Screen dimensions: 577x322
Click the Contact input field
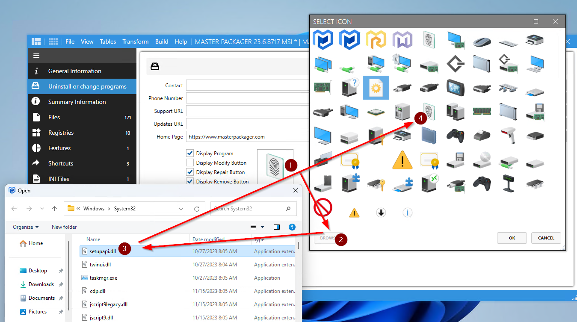(249, 86)
